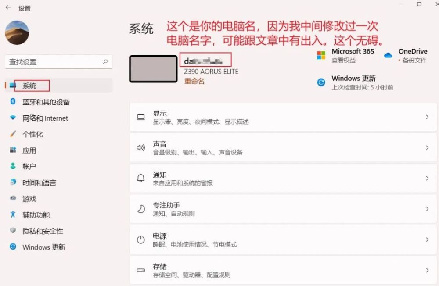This screenshot has width=439, height=286.
Task: Expand the 存储 row chevron
Action: click(427, 270)
